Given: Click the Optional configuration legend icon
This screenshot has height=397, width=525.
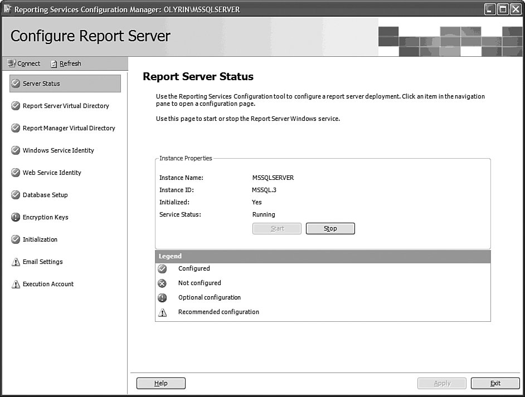Looking at the screenshot, I should pos(162,298).
